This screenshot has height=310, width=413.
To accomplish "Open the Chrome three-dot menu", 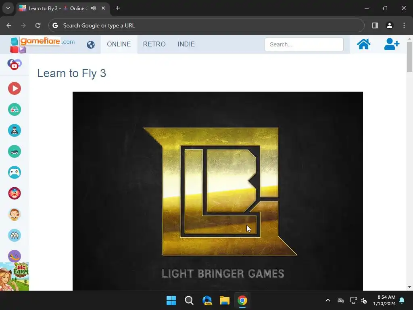I will coord(404,25).
